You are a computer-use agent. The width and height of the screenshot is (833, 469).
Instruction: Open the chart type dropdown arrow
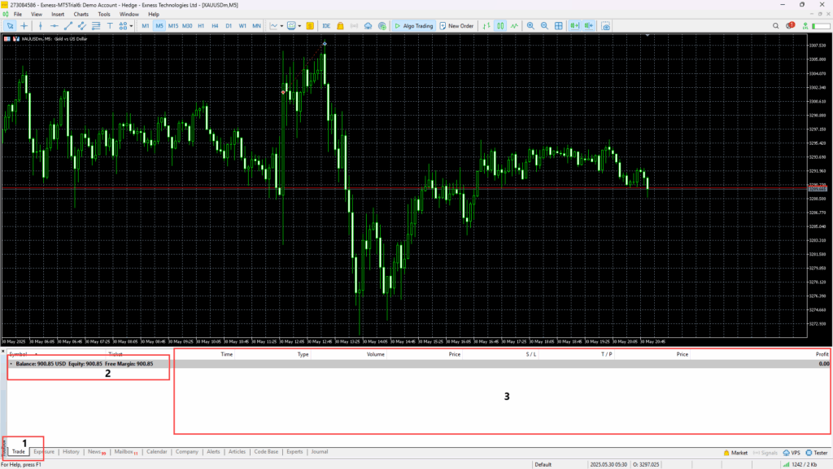click(281, 25)
